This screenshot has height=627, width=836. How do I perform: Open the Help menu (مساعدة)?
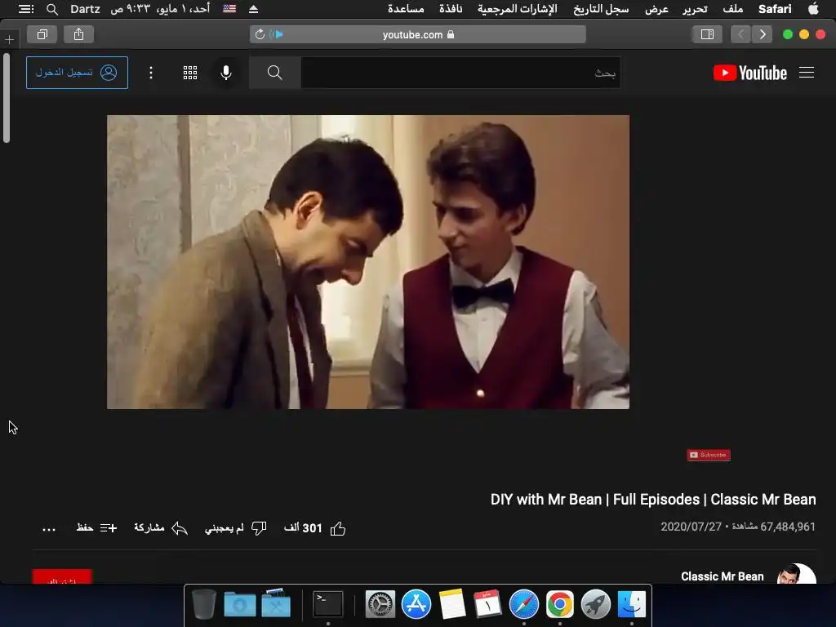pos(406,8)
